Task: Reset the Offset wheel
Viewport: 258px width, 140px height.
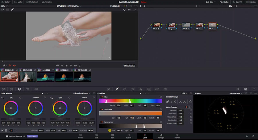Action: tap(94, 97)
